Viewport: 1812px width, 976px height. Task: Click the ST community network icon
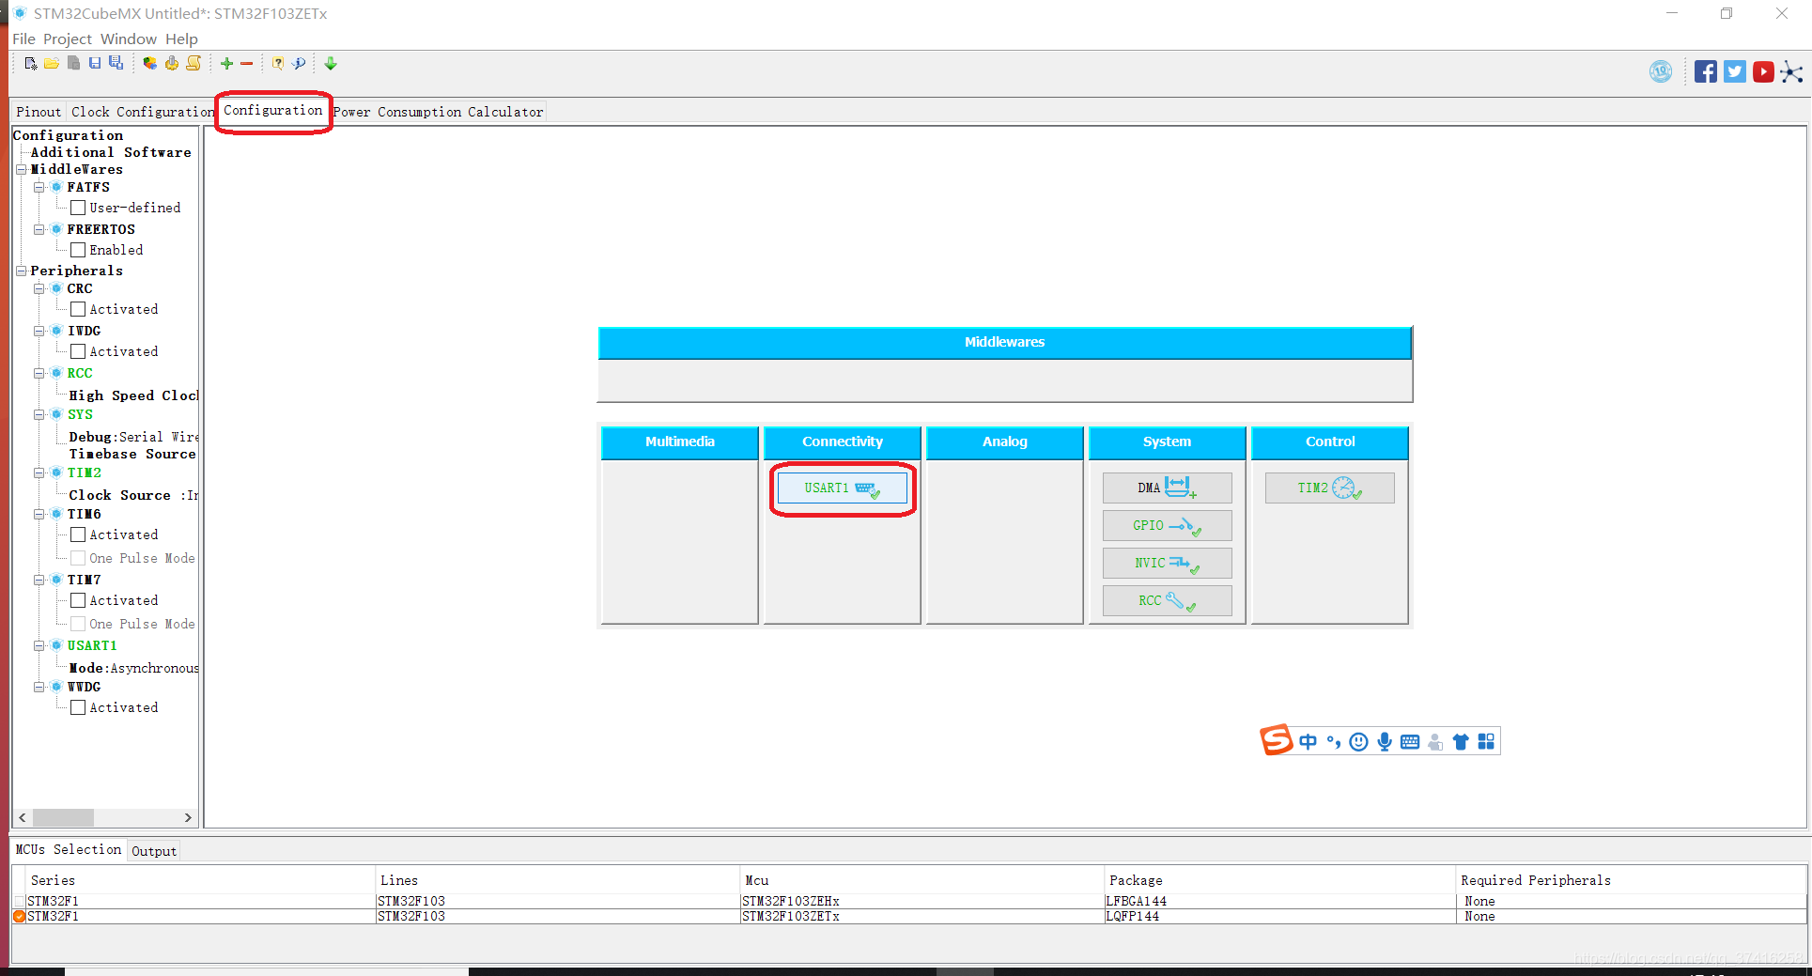coord(1791,72)
